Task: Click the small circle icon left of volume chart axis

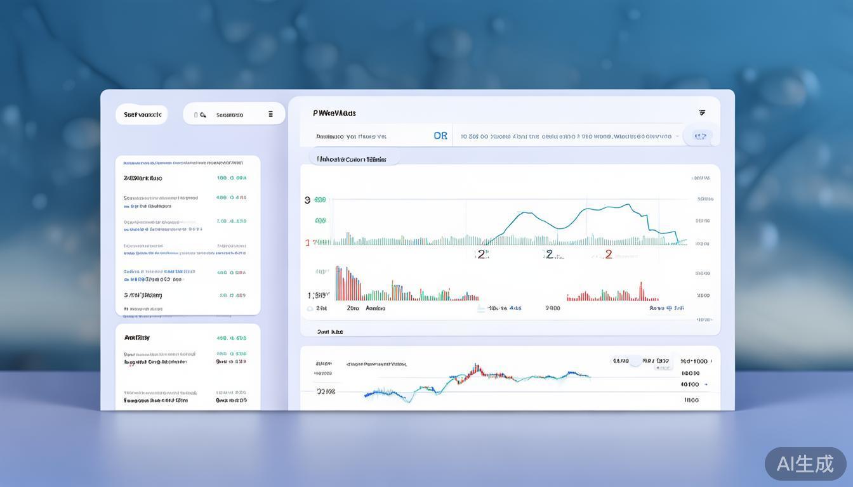Action: click(x=310, y=309)
